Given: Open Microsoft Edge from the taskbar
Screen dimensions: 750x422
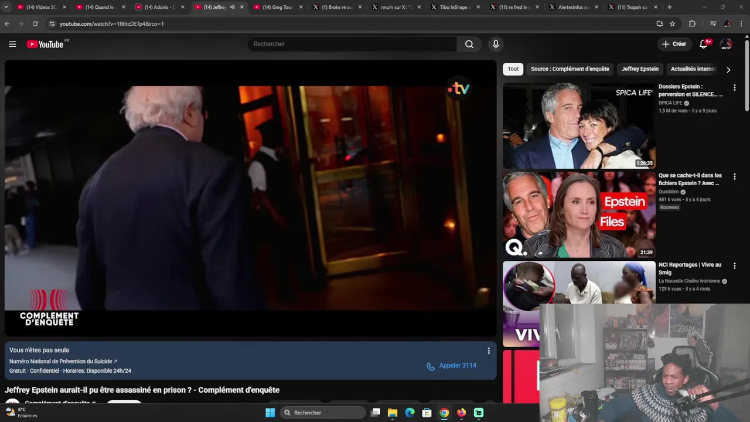Looking at the screenshot, I should 410,413.
